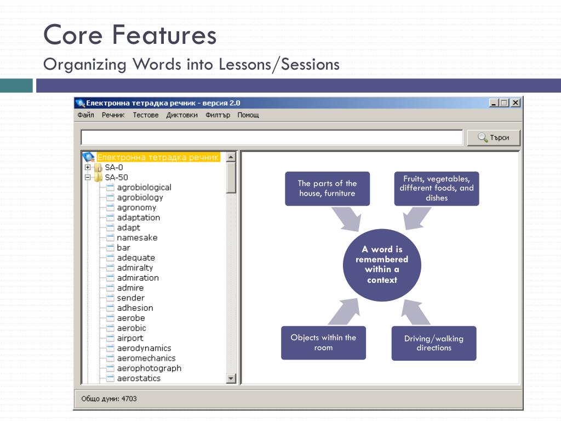The image size is (561, 421).
Task: Select the word 'agrobiology'
Action: coord(140,197)
